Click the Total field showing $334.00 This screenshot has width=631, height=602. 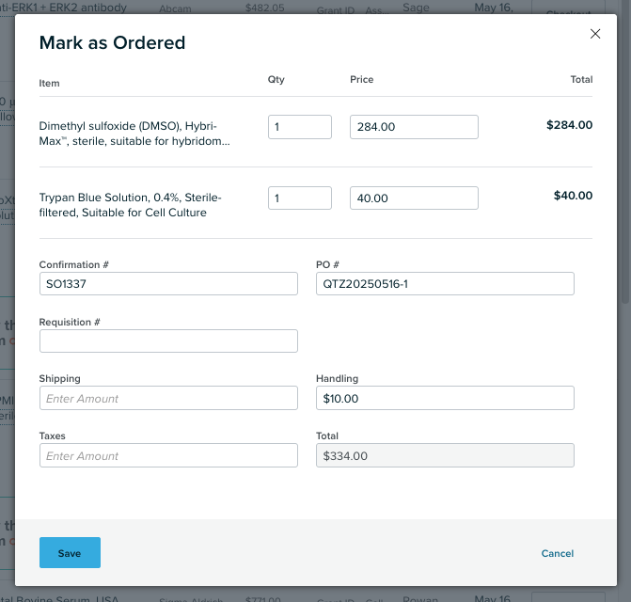(x=445, y=455)
